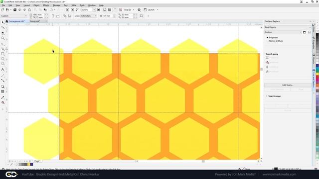The width and height of the screenshot is (319, 179).
Task: Select the Ellipse tool
Action: (x=2, y=59)
